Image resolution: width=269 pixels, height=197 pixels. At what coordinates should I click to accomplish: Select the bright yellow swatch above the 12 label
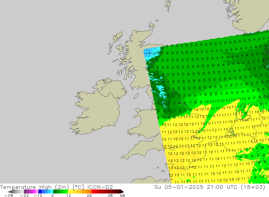[x=69, y=192]
